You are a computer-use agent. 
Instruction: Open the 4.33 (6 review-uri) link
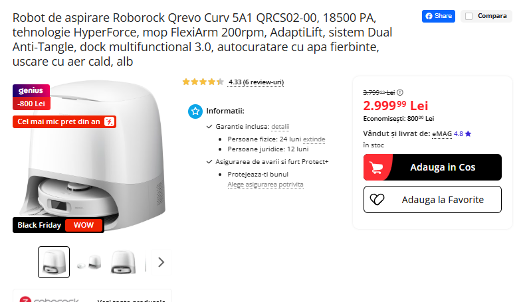click(256, 82)
